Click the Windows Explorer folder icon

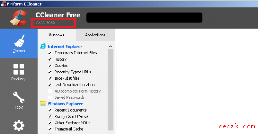click(x=43, y=104)
